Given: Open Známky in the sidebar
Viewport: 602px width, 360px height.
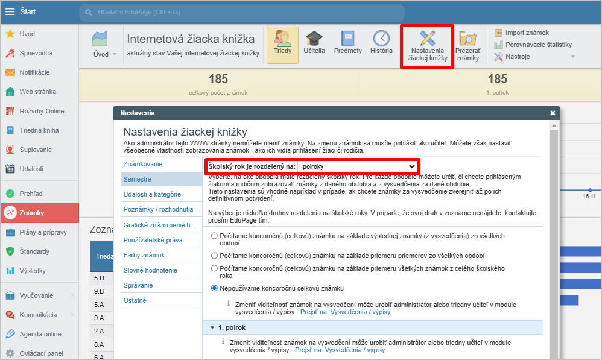Looking at the screenshot, I should [x=40, y=213].
